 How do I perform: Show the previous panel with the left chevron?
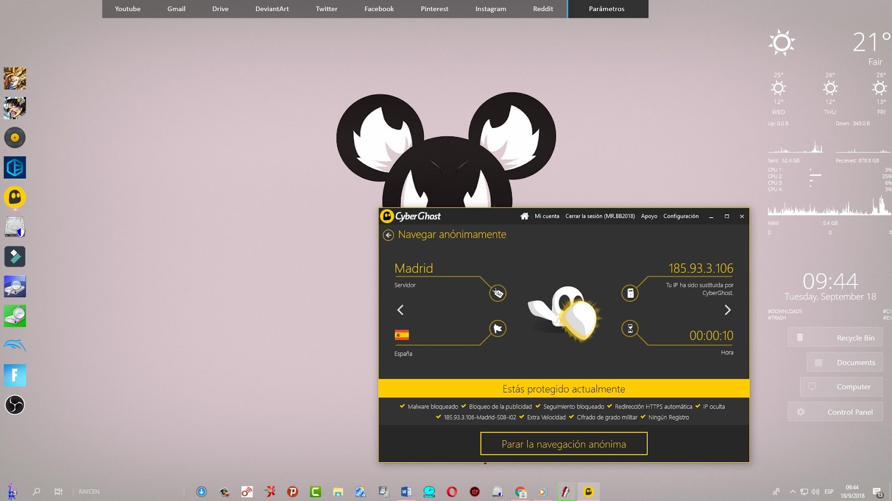[400, 310]
